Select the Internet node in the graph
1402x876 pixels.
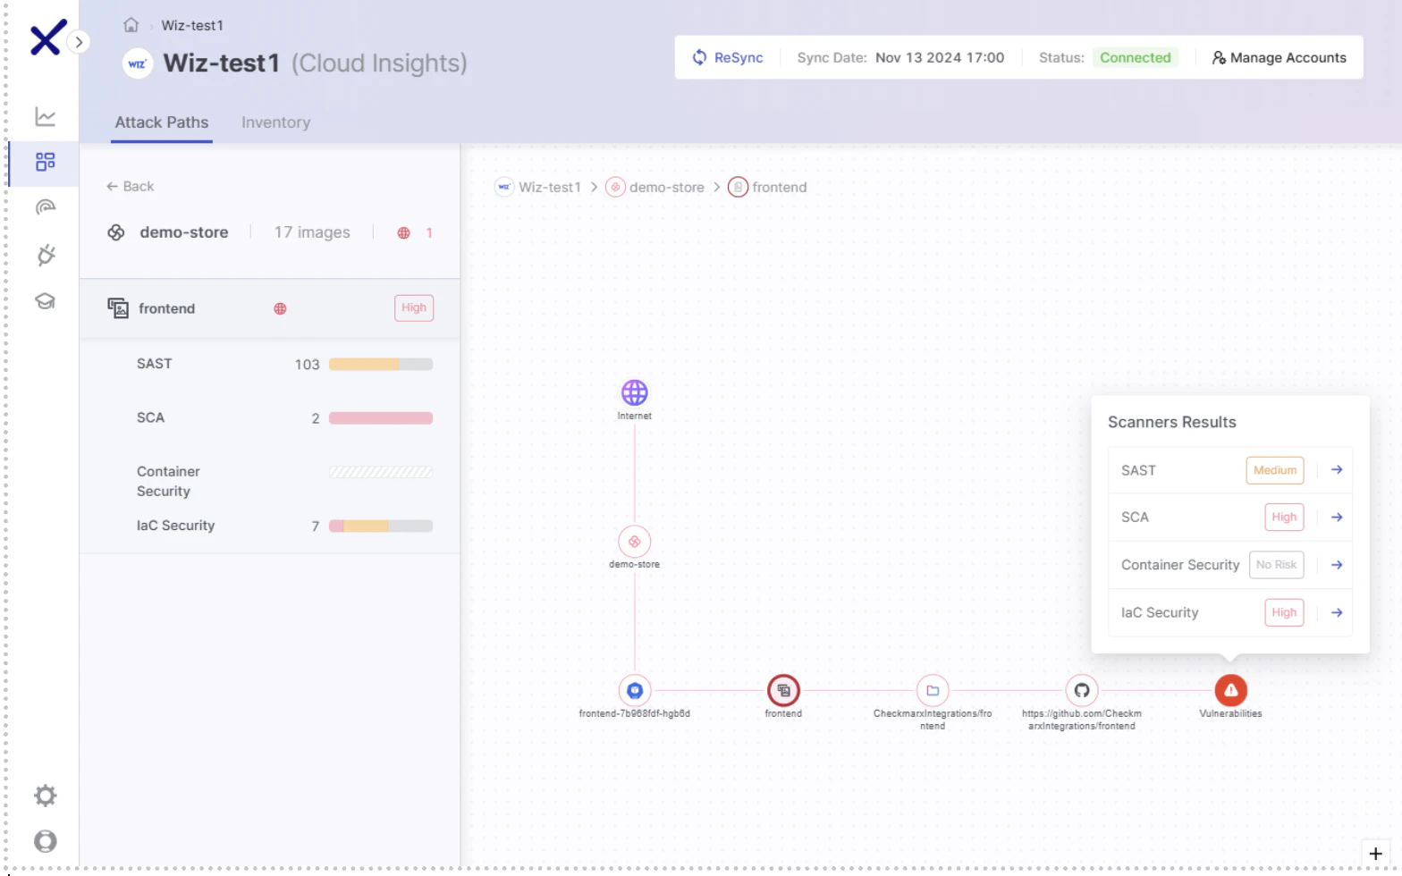635,392
